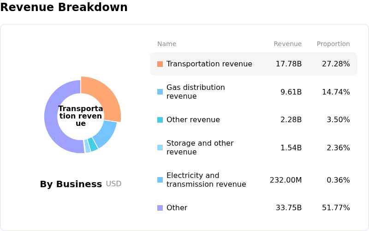Click the blue gas distribution donut segment
Screen dimensions: 369x231
107,134
